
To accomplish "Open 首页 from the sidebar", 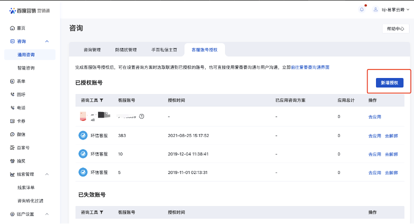I will tap(20, 28).
